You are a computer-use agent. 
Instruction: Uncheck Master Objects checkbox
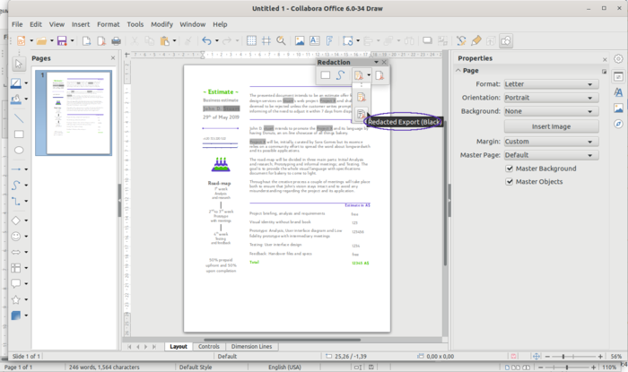[x=510, y=182]
